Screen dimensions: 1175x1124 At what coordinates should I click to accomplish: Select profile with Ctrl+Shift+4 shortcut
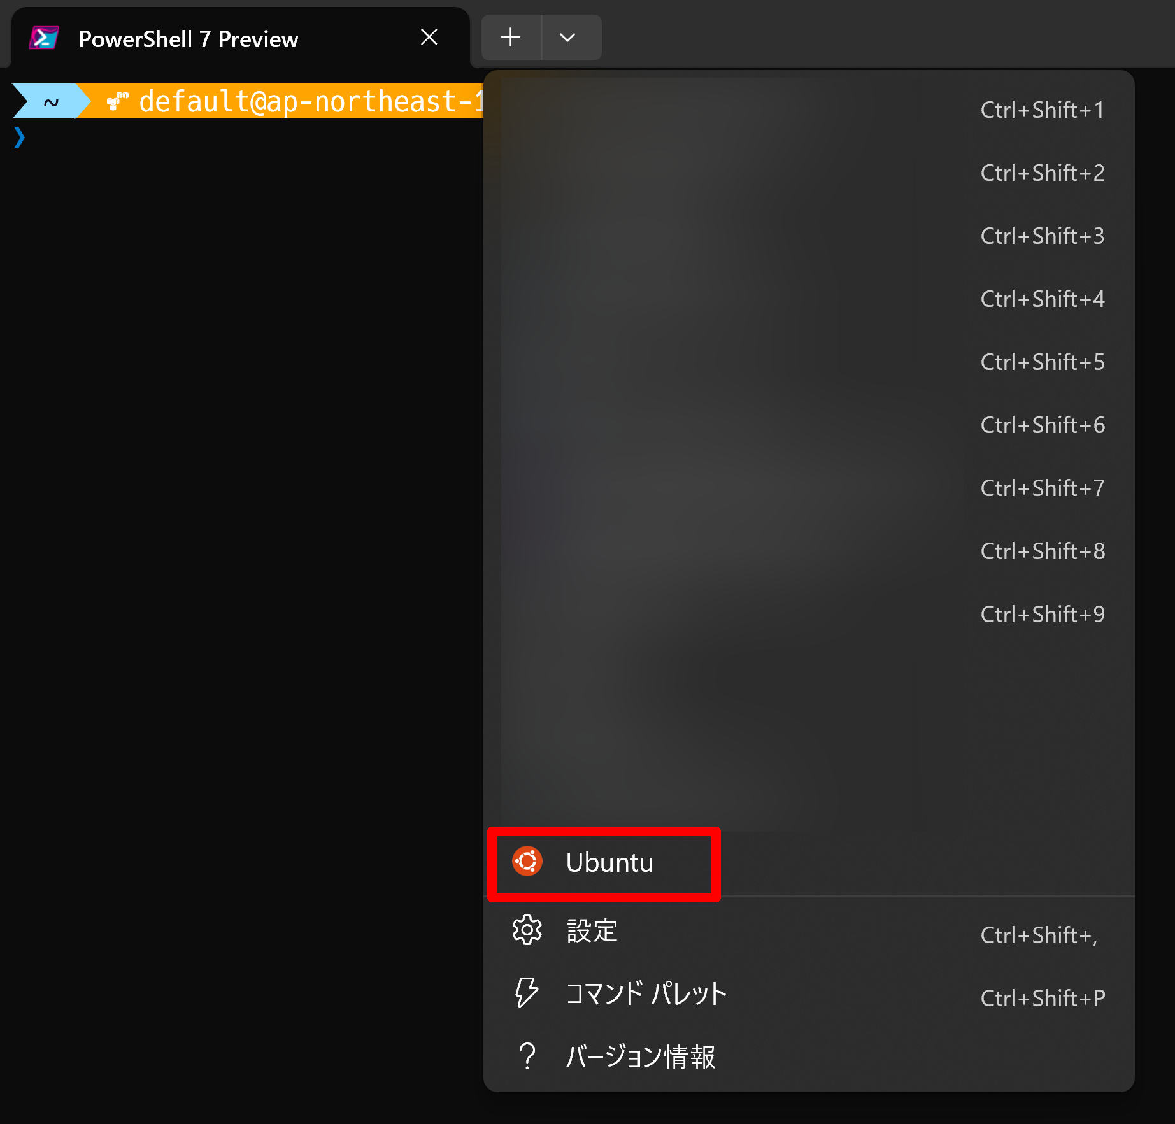coord(809,299)
